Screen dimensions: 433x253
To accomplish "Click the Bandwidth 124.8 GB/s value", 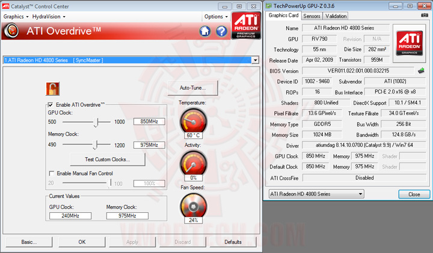I will (x=404, y=135).
